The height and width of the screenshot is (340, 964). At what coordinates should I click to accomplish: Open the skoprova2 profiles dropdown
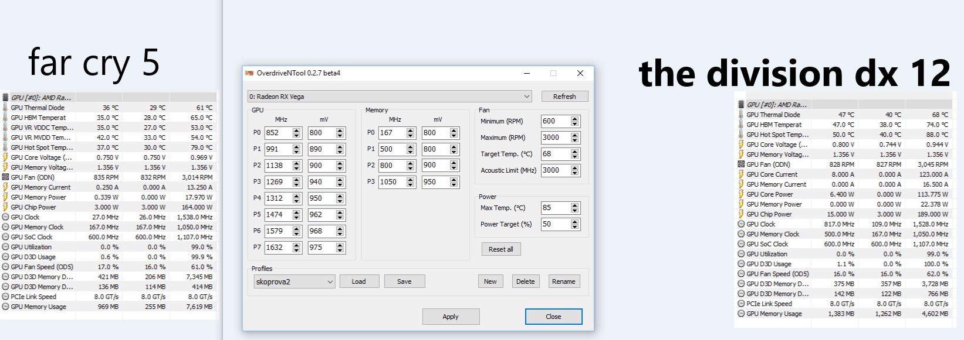[294, 281]
